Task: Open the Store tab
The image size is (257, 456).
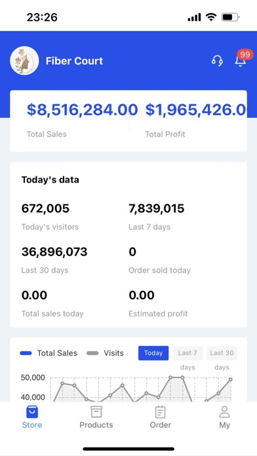Action: point(32,417)
